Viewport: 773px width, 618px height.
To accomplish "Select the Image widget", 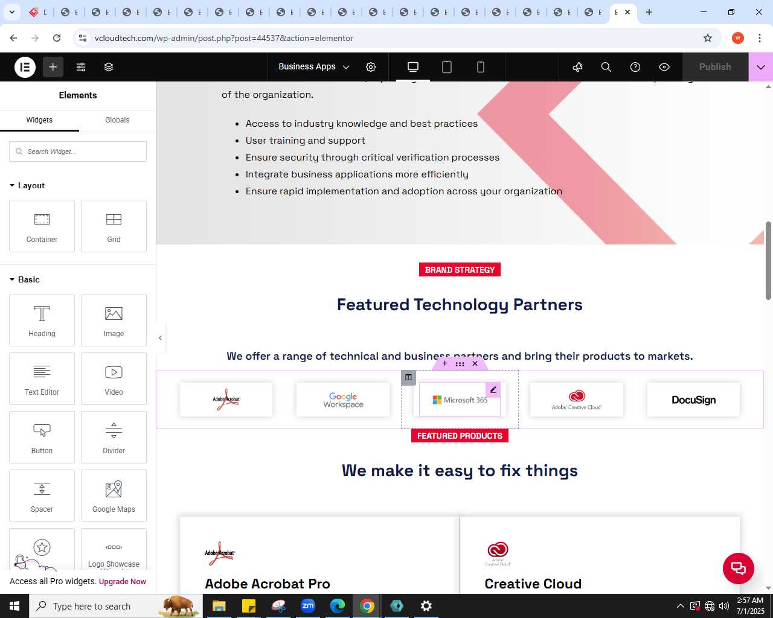I will pos(114,320).
